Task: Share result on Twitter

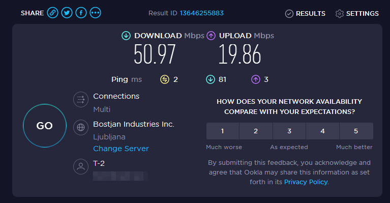Action: (x=67, y=13)
